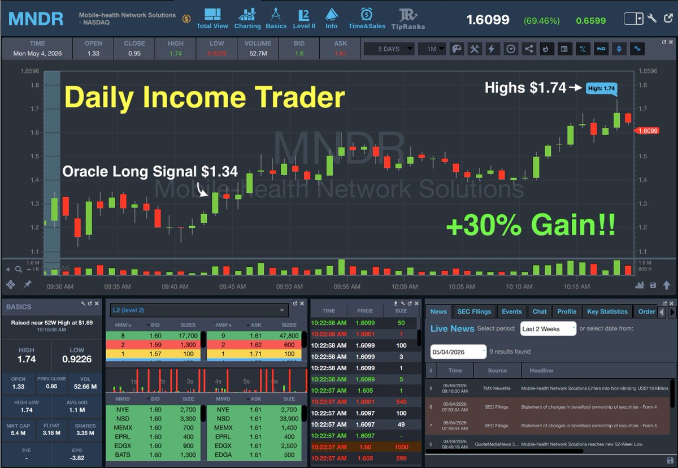Click the news panel layout icon in chart toolbar
This screenshot has width=678, height=468.
coord(564,49)
